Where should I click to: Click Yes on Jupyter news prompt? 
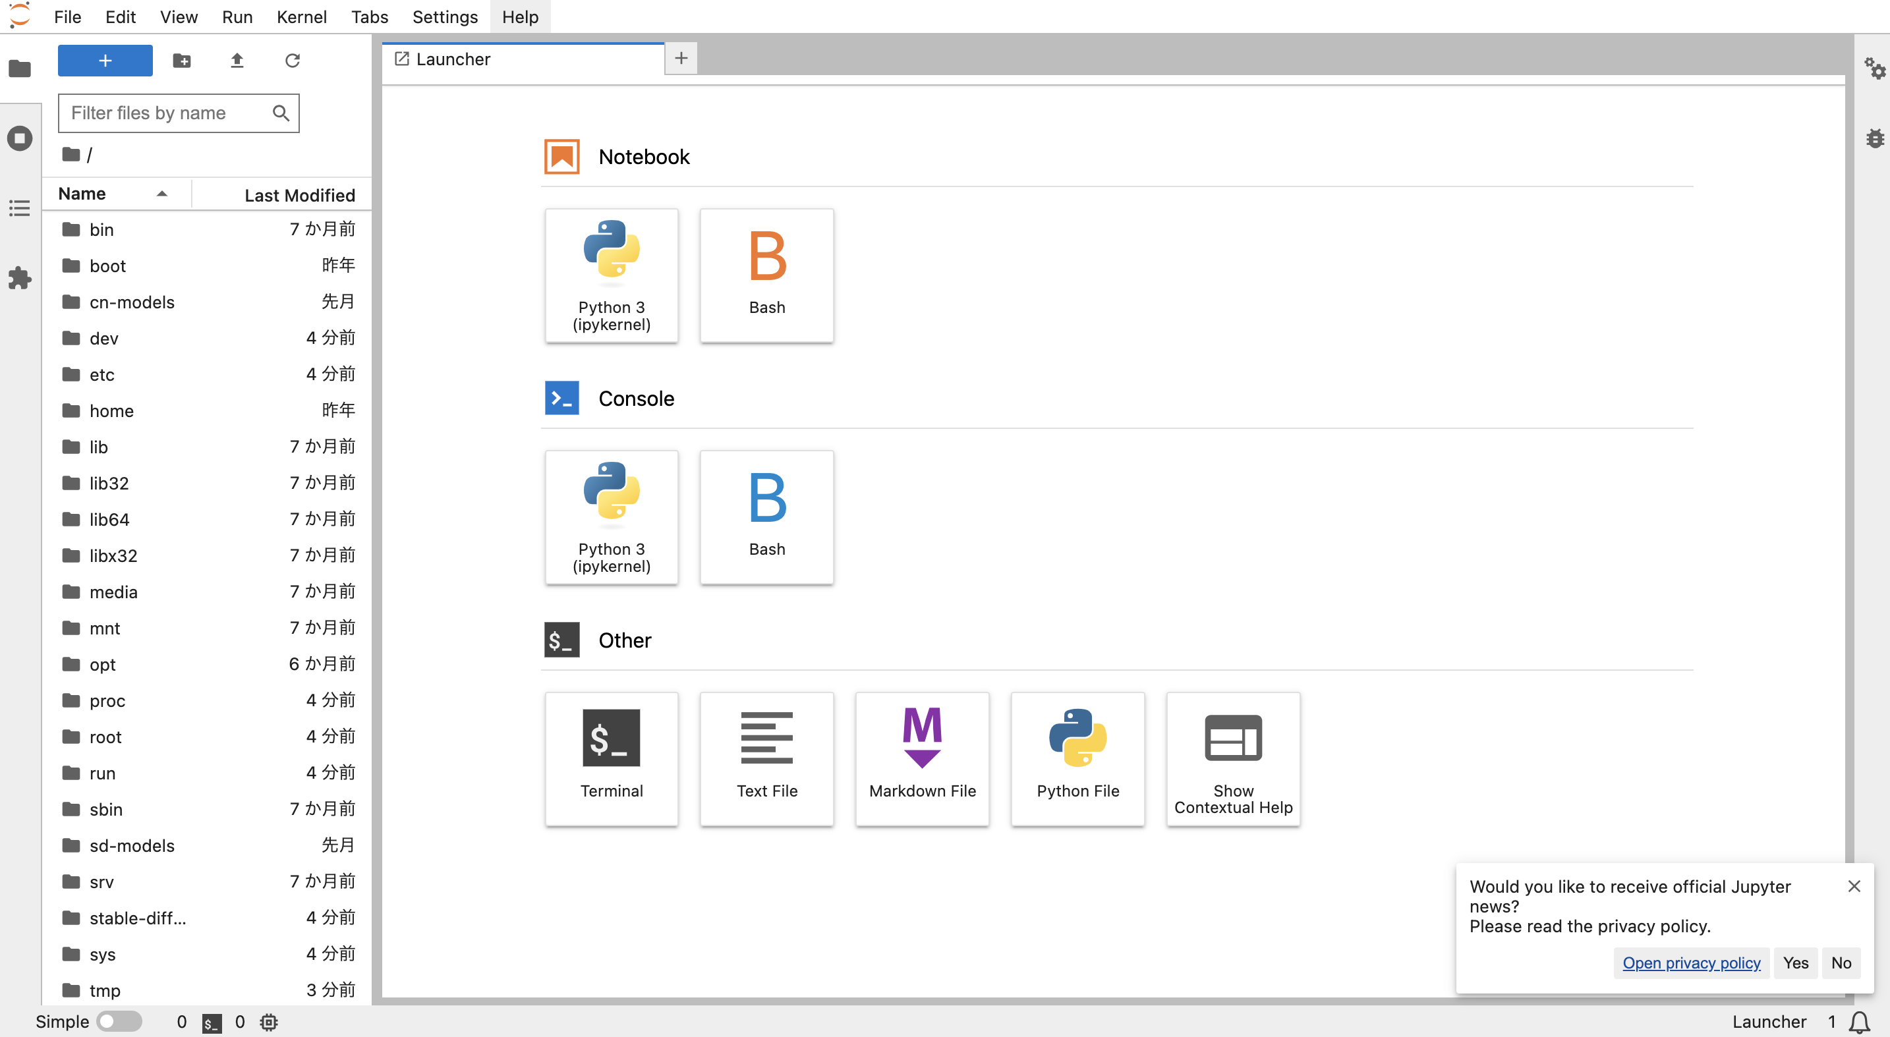[1795, 963]
